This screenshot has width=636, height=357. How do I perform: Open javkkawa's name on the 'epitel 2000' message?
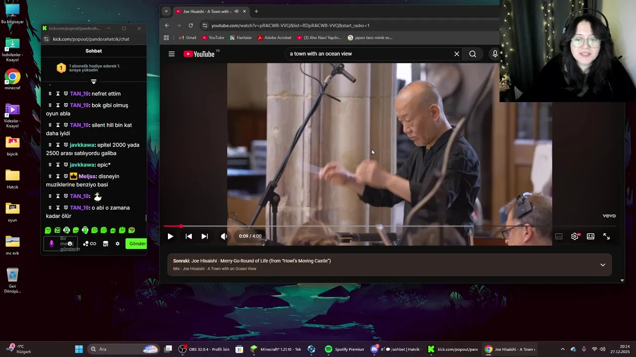(x=82, y=145)
